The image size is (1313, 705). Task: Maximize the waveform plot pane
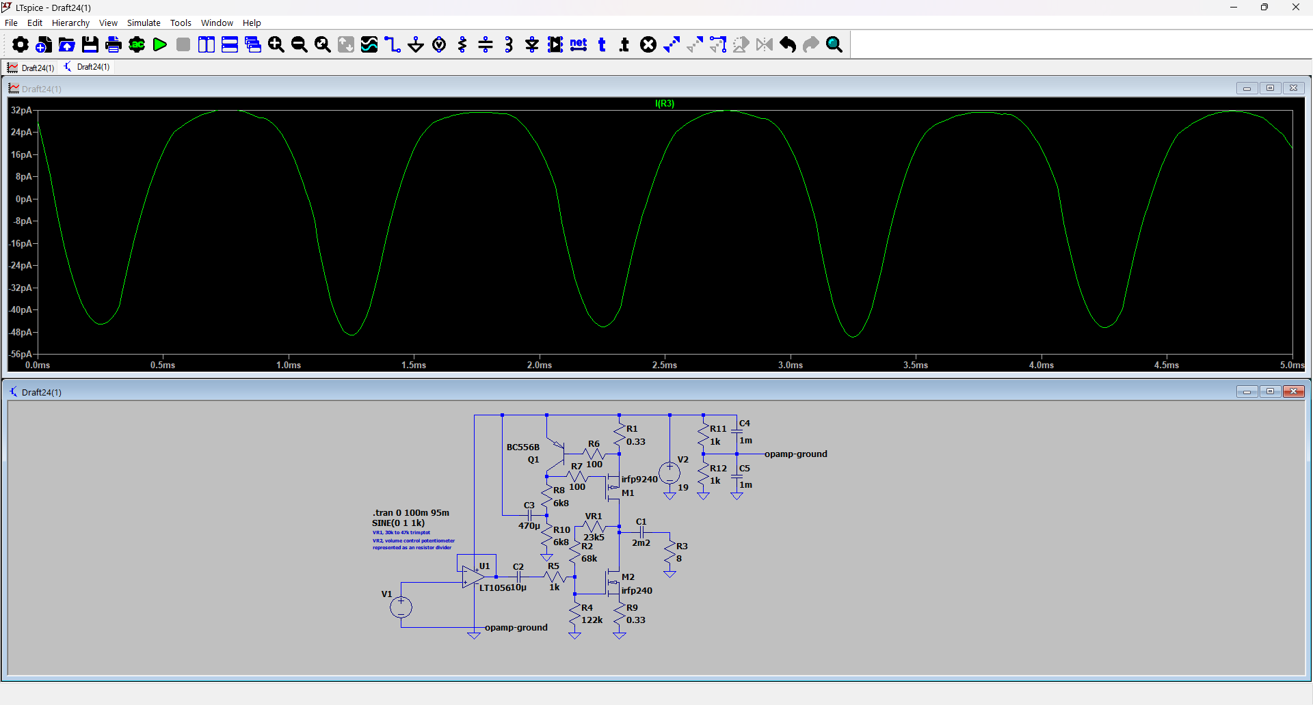pos(1270,88)
